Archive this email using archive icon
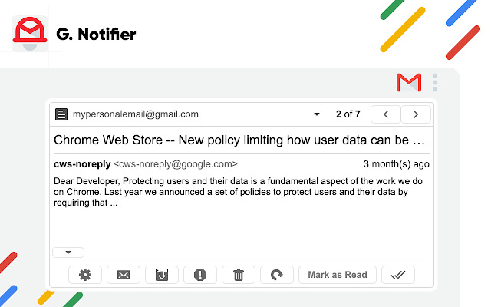This screenshot has width=491, height=307. click(161, 274)
